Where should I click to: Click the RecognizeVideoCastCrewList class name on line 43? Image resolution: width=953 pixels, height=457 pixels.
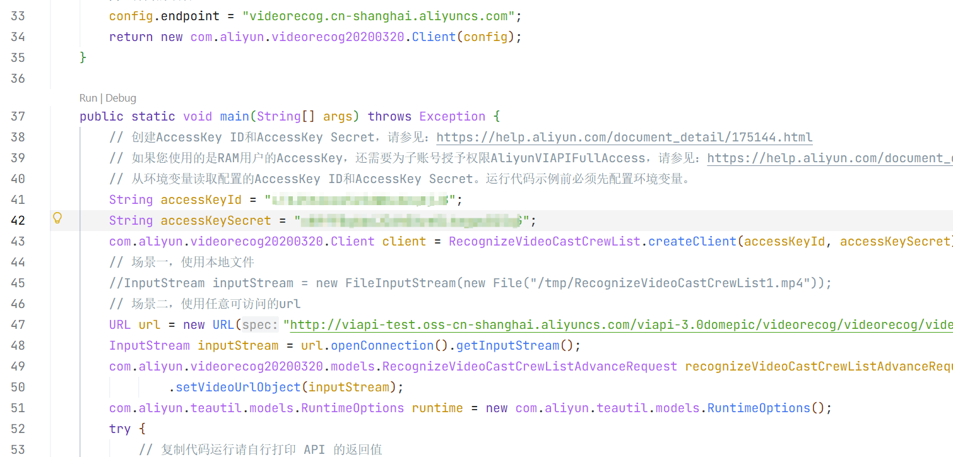click(545, 241)
